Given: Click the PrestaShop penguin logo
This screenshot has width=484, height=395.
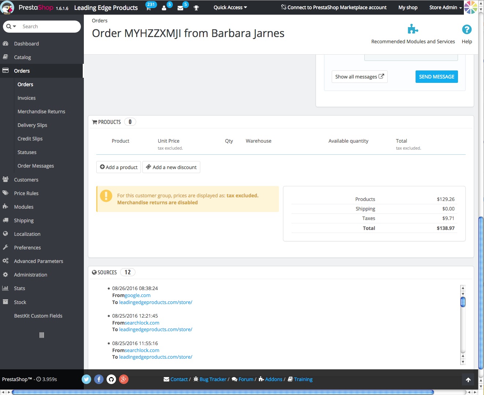Looking at the screenshot, I should [x=7, y=7].
